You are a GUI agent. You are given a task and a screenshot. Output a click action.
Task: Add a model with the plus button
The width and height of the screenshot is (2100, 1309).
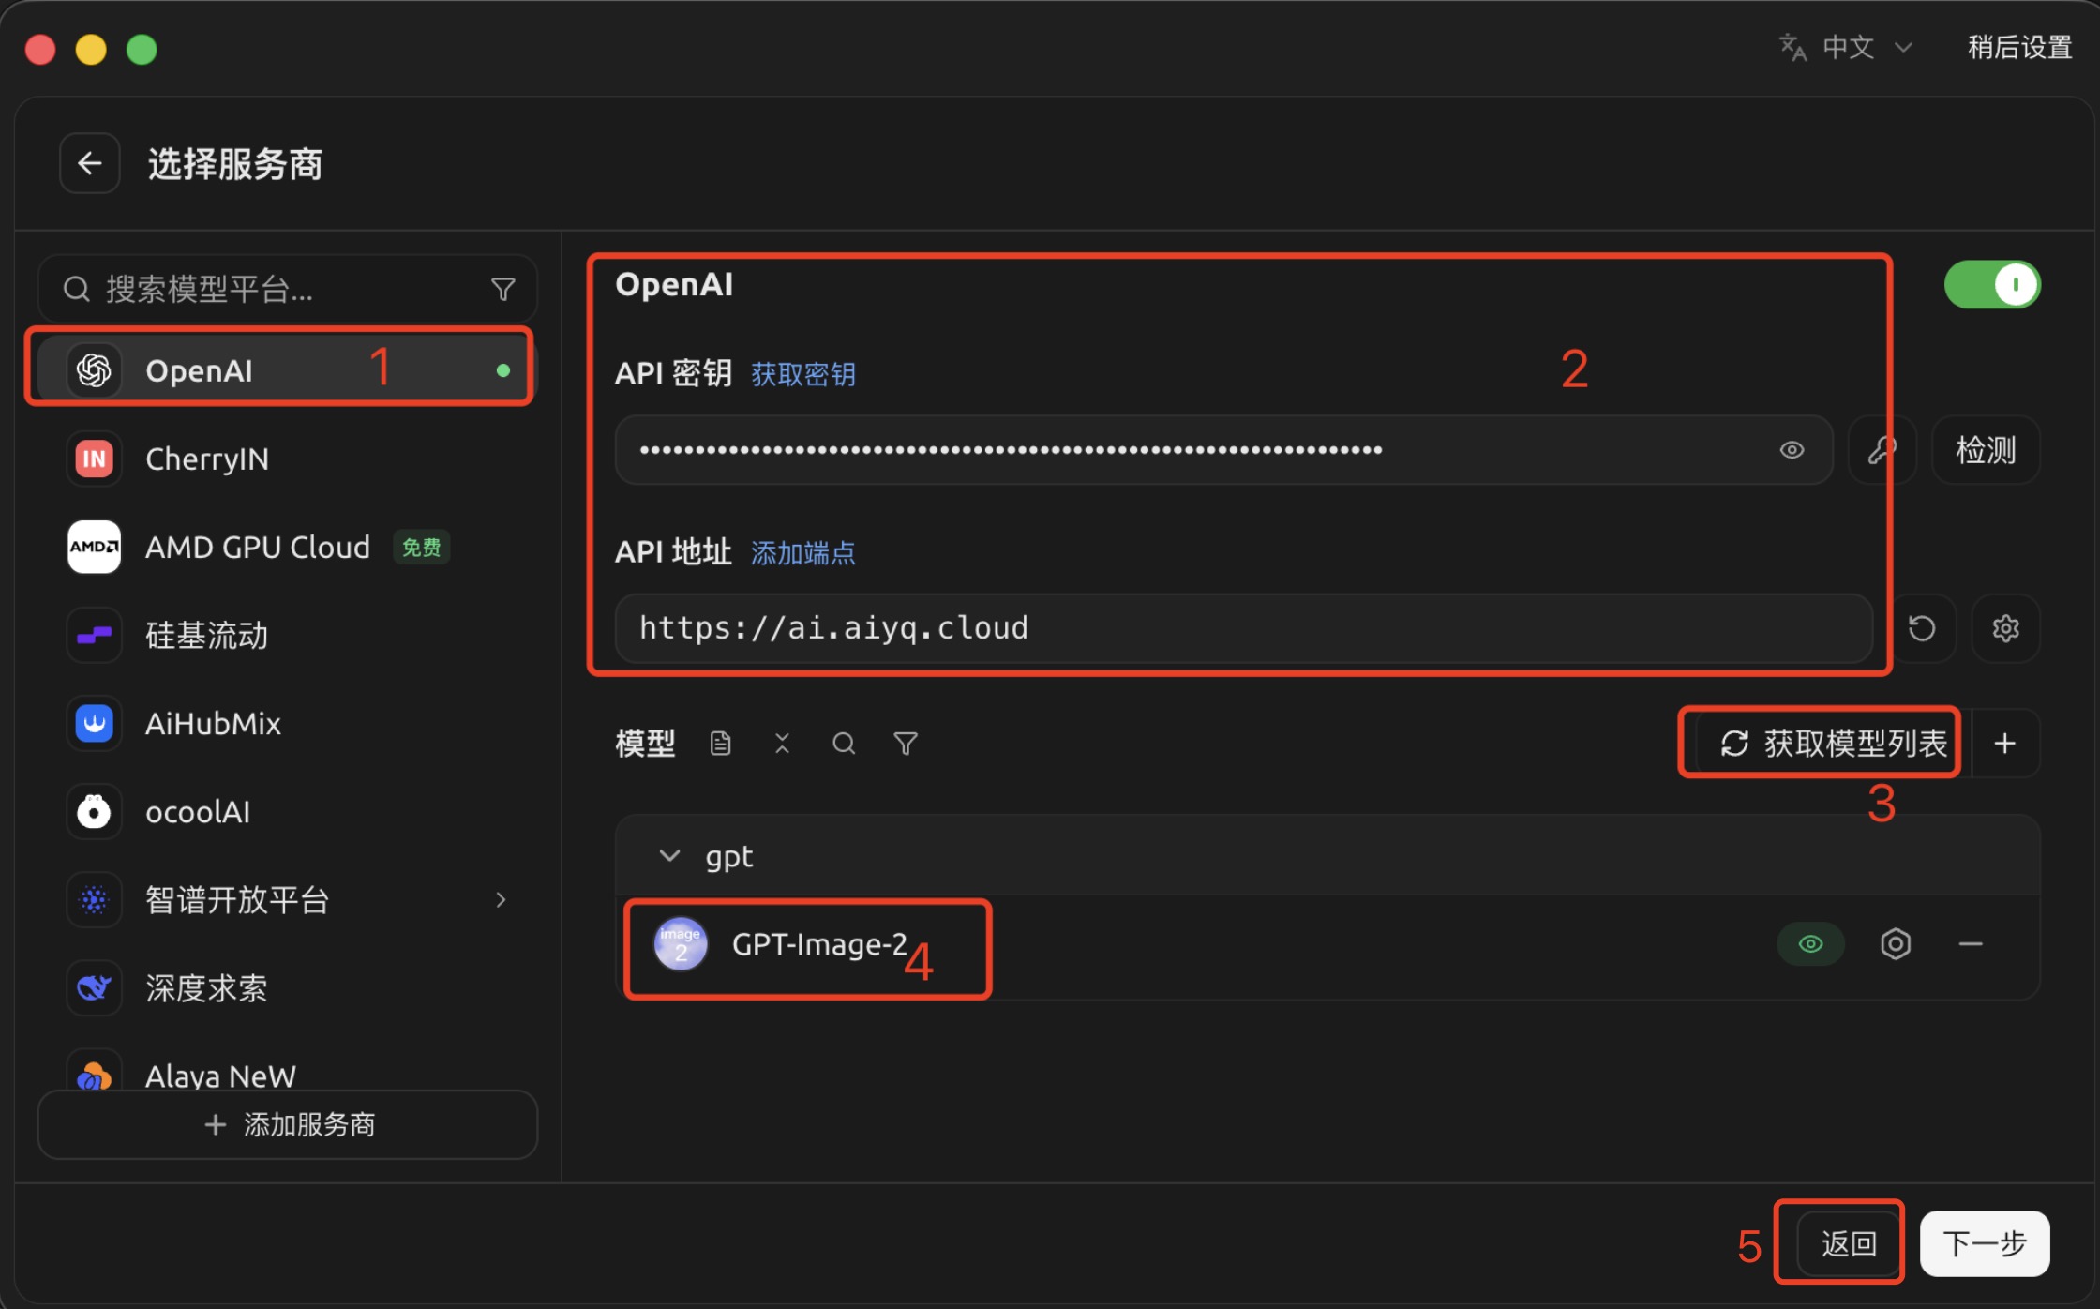pos(2005,744)
